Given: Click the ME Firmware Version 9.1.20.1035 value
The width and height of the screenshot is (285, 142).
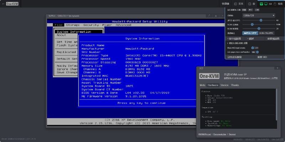Looking at the screenshot, I should pos(136,96).
